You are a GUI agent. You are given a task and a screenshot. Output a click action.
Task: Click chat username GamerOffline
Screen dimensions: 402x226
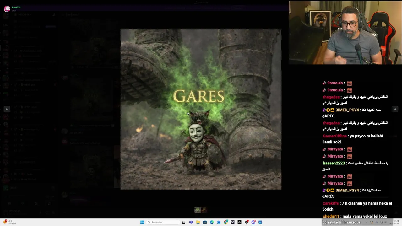(x=335, y=136)
